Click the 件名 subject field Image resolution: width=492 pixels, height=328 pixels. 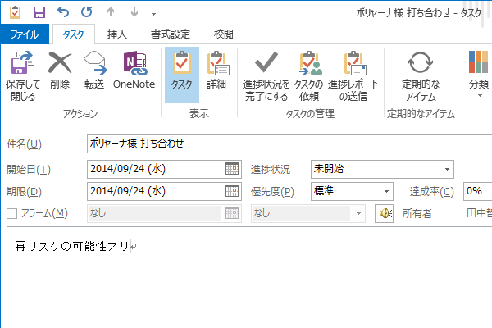pos(289,143)
